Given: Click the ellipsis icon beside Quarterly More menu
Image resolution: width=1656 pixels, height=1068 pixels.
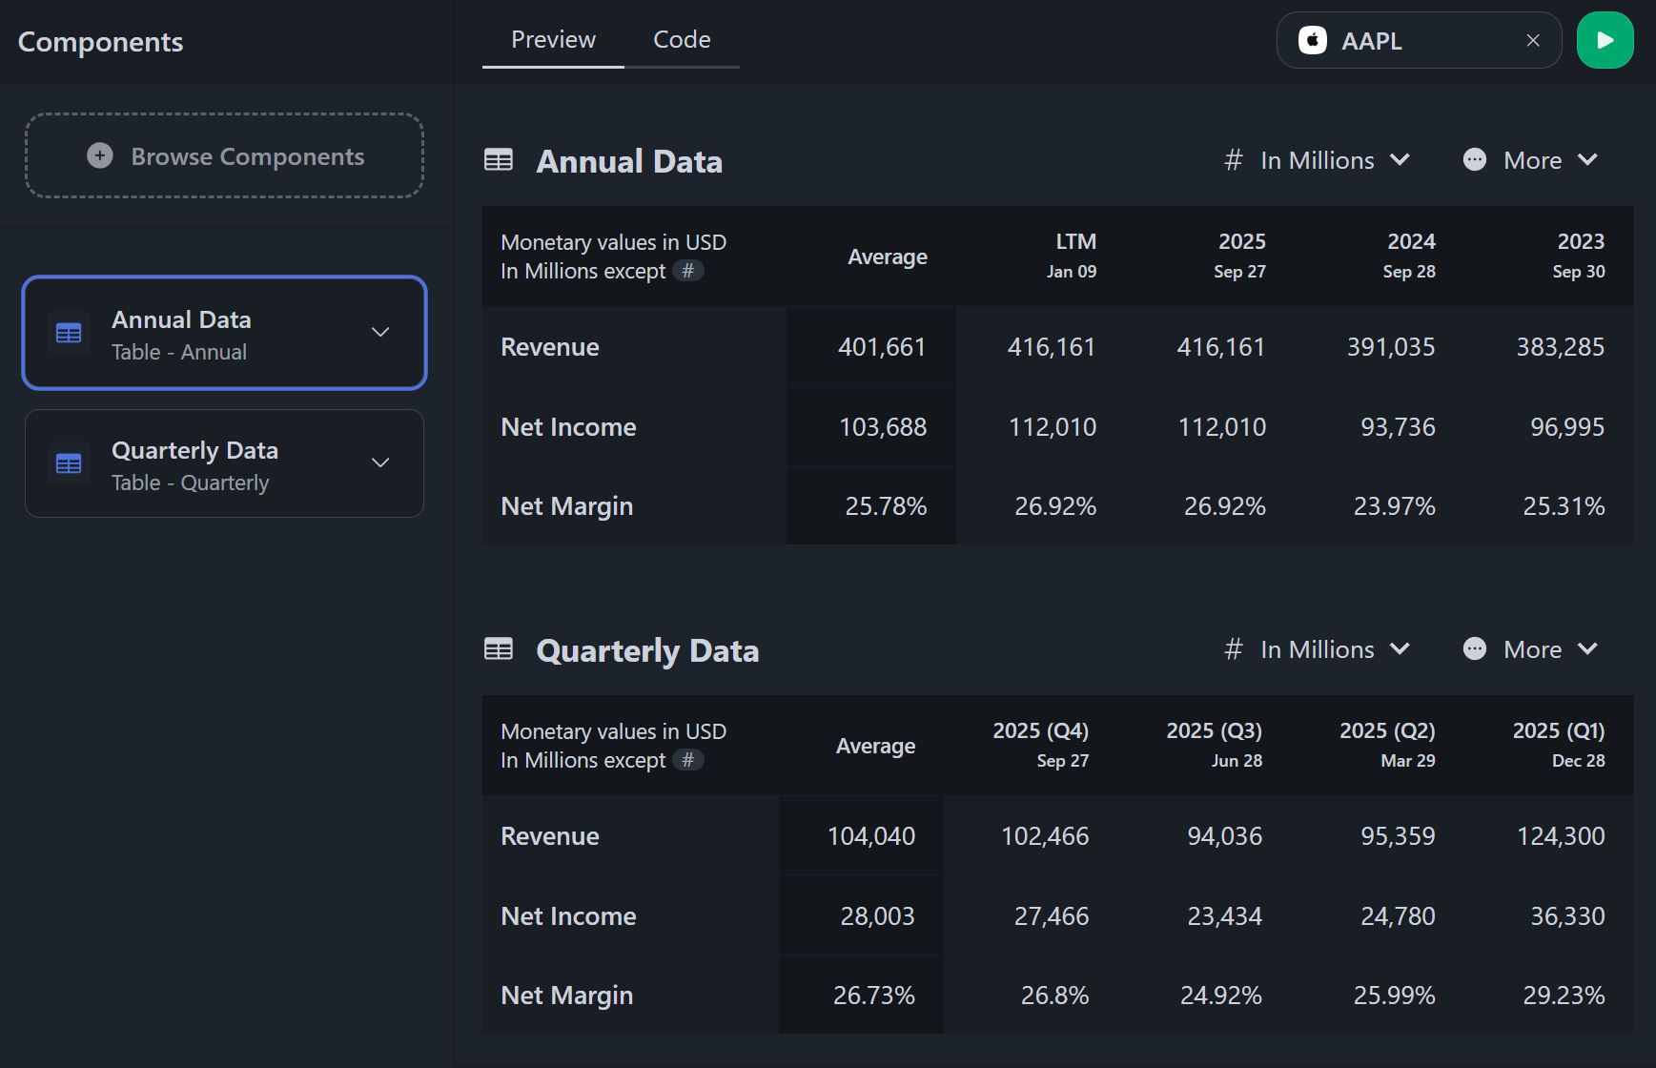Looking at the screenshot, I should (x=1474, y=648).
